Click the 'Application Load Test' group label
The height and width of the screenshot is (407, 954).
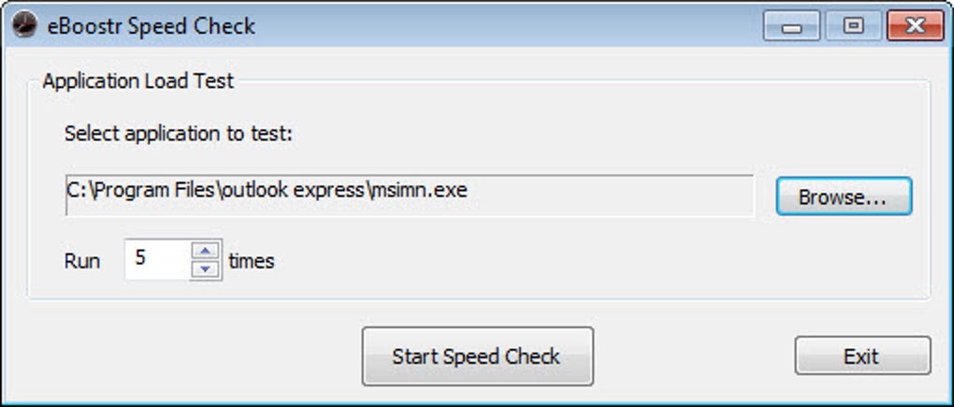[138, 80]
